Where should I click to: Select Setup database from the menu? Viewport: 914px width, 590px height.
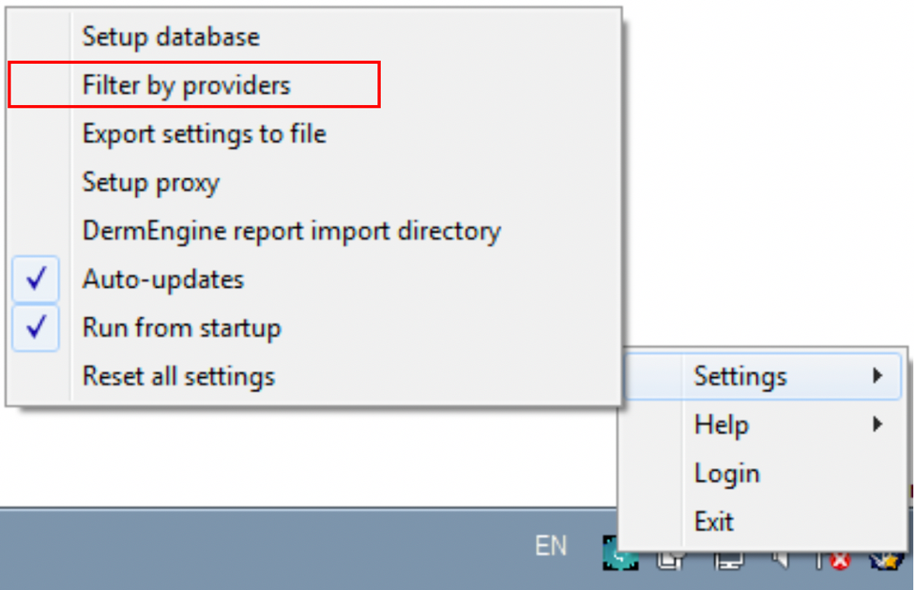coord(171,37)
